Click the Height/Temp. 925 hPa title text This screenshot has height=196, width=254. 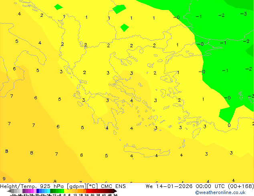[x=33, y=186]
